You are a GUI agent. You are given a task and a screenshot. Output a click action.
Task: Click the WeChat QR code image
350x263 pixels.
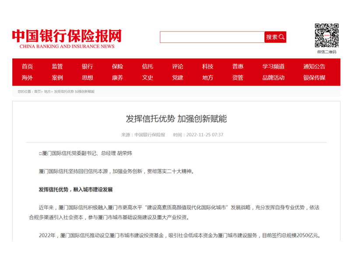pos(326,36)
